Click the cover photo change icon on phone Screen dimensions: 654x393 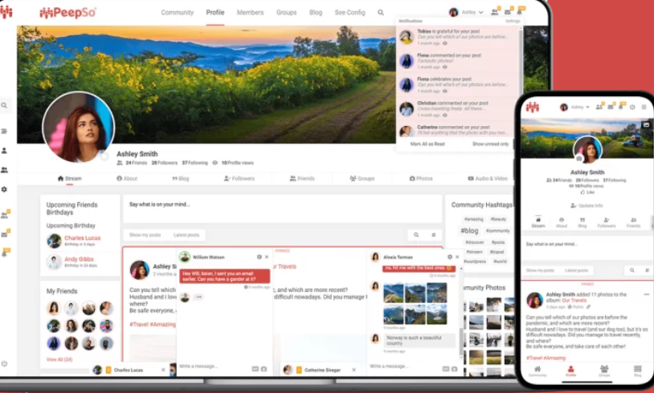click(x=646, y=124)
